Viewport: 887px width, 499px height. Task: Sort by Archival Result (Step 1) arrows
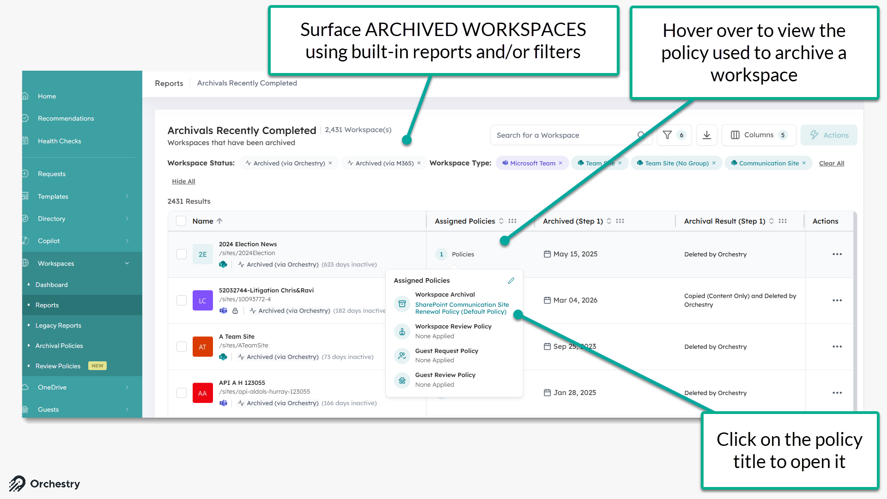(x=772, y=221)
